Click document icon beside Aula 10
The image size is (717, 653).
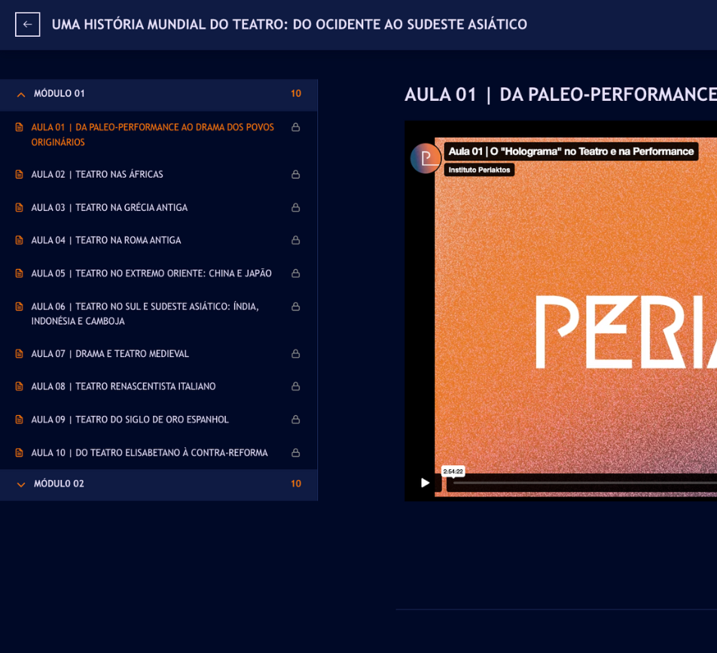click(x=20, y=453)
